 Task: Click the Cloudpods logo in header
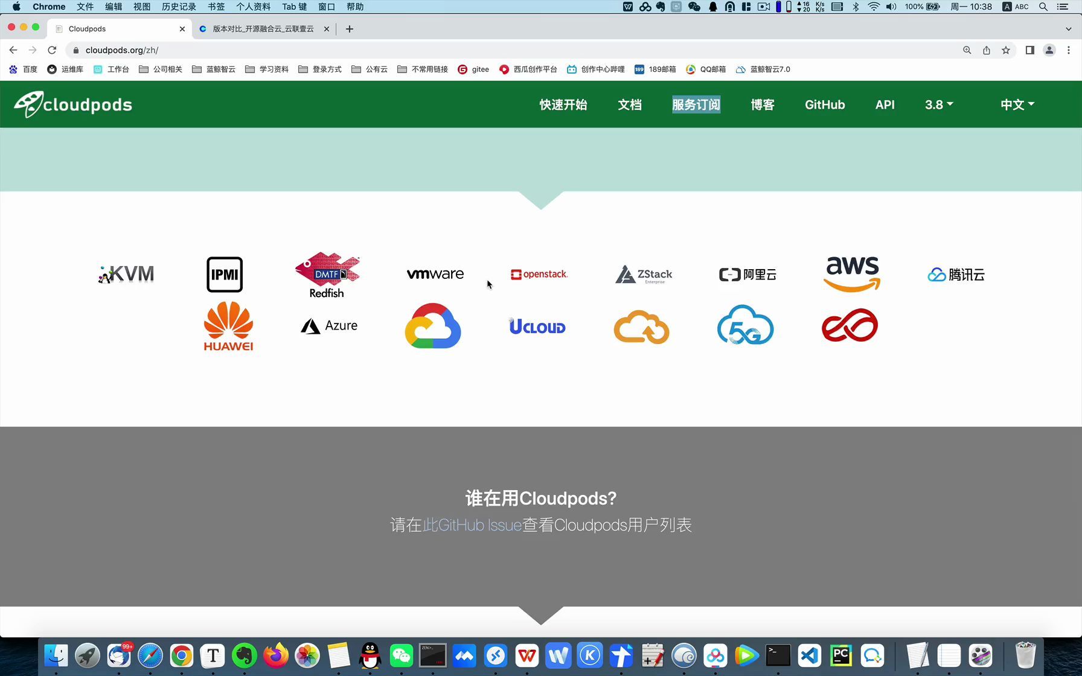pyautogui.click(x=73, y=104)
